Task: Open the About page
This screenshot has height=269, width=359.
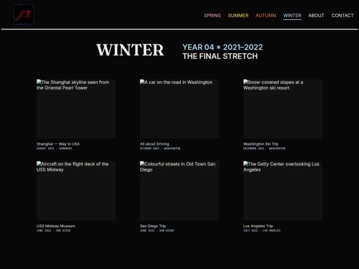Action: tap(316, 15)
